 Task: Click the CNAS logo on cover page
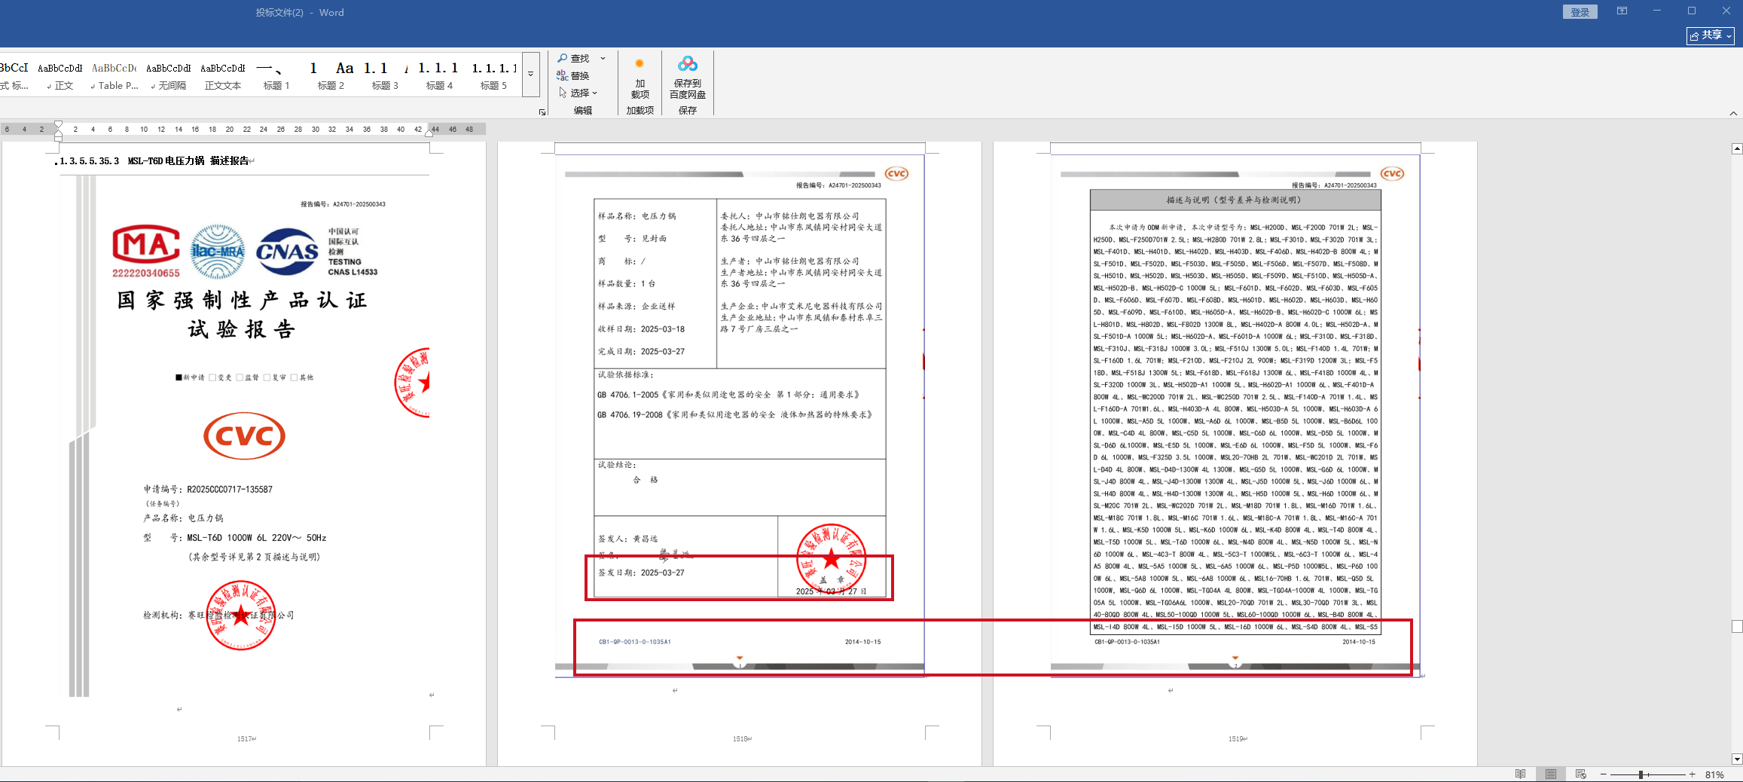coord(288,252)
